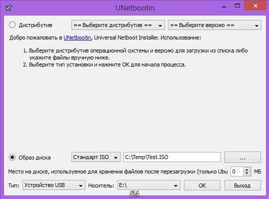Click the Выход button
This screenshot has height=199, width=269.
pos(242,185)
